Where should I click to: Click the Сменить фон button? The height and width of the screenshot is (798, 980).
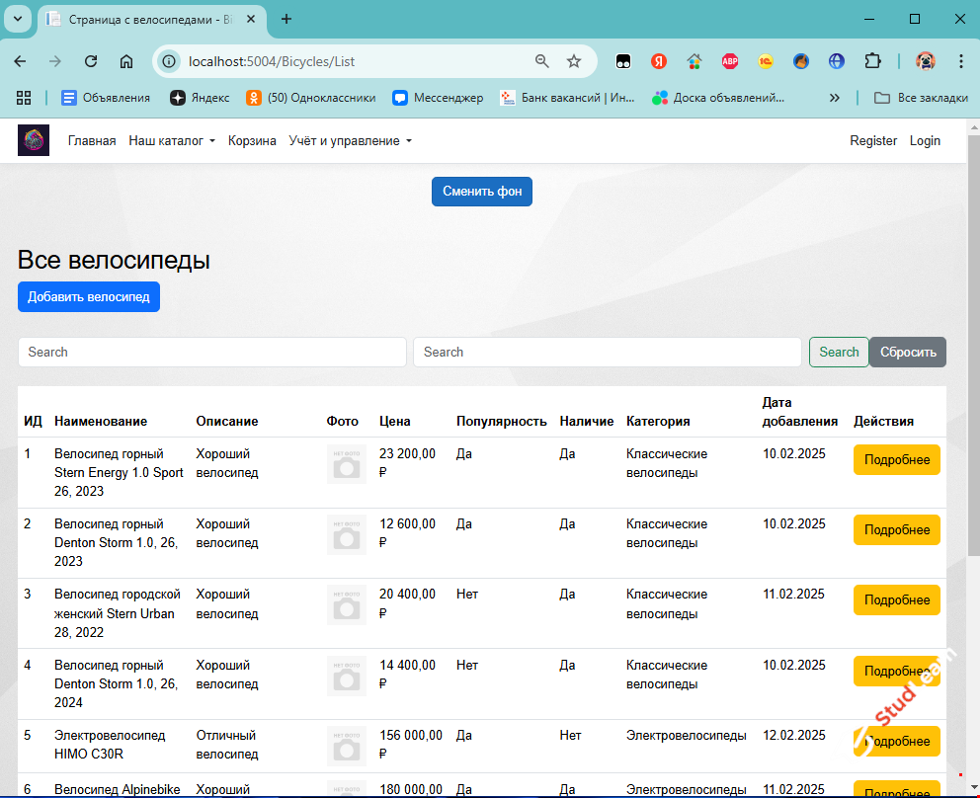point(482,192)
